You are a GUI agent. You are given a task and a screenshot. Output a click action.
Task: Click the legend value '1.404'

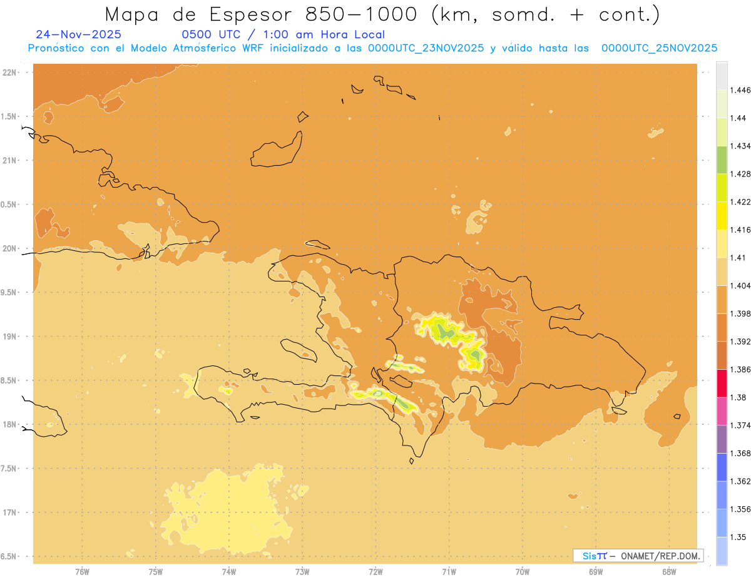(740, 286)
